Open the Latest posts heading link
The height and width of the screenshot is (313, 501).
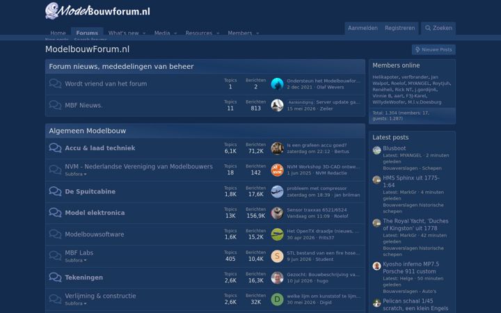[x=390, y=137]
